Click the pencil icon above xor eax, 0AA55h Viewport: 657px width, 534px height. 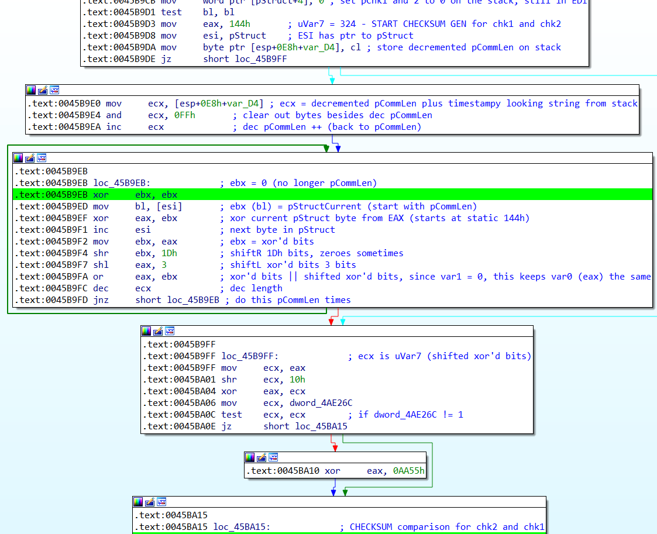coord(262,457)
